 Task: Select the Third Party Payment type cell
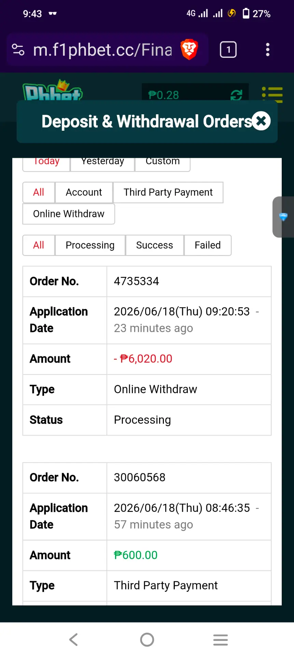(x=189, y=585)
